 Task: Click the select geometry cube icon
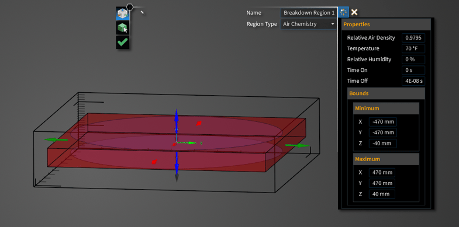pyautogui.click(x=122, y=28)
